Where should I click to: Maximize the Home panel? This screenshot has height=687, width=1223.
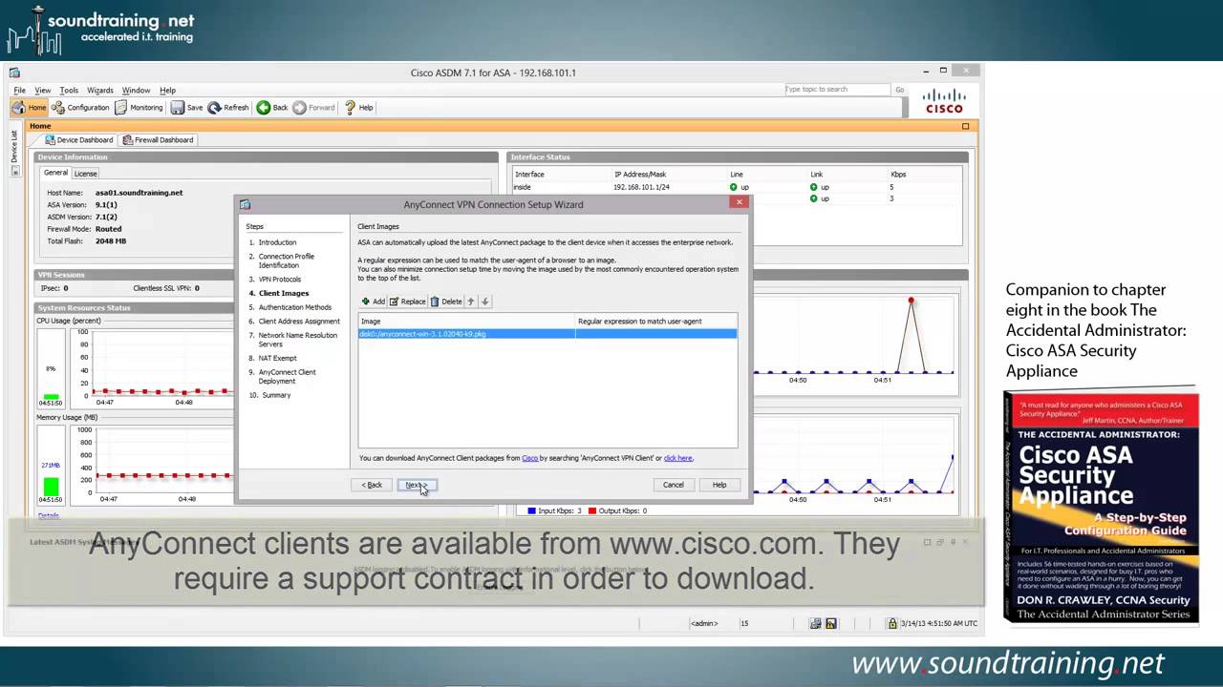(965, 126)
